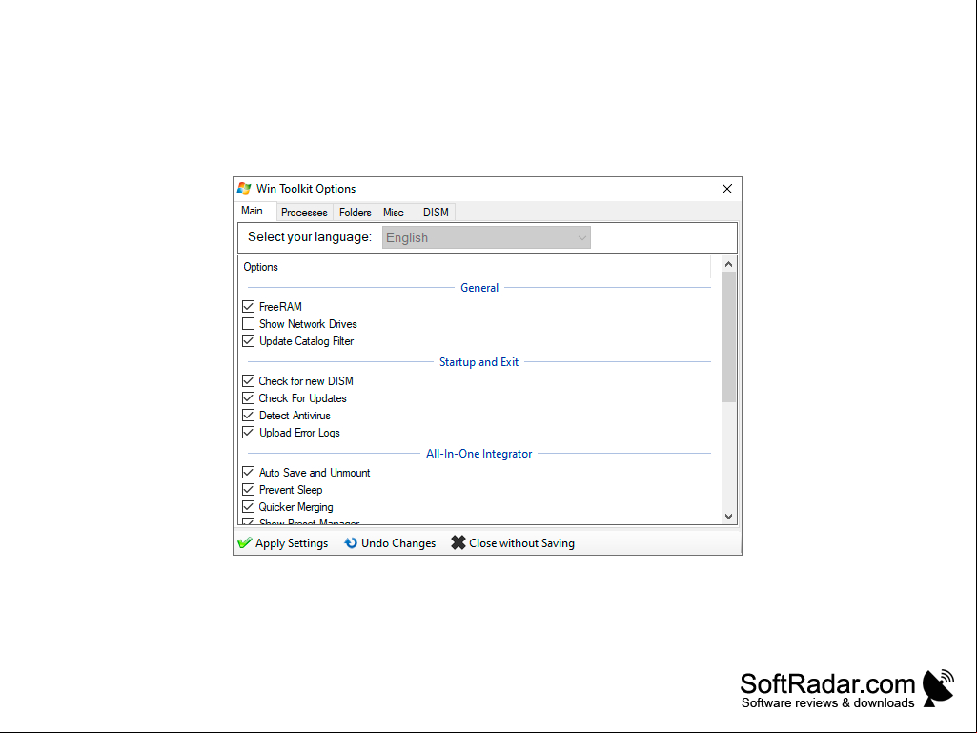Click the options list scrollbar thumb
977x733 pixels.
point(728,336)
